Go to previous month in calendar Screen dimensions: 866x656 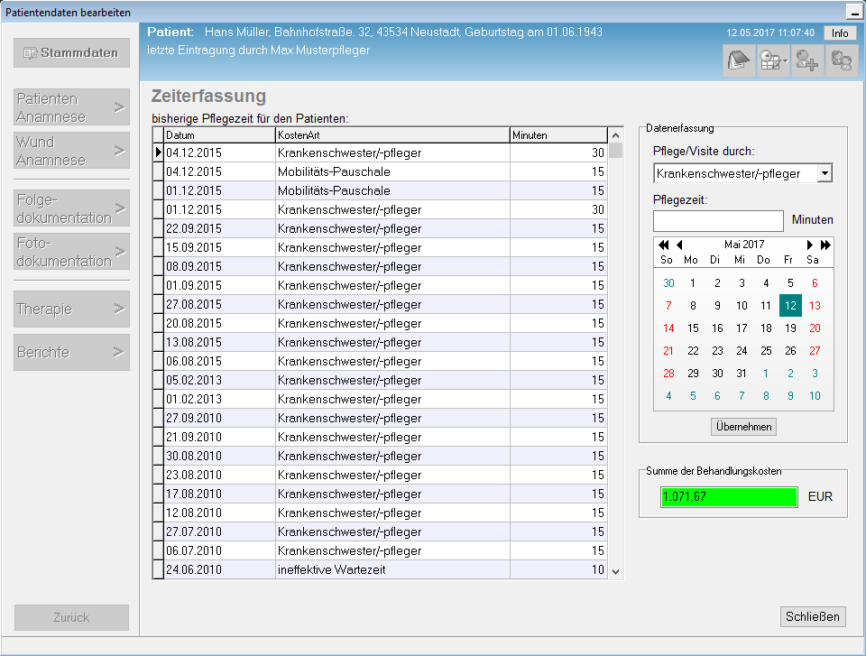679,245
